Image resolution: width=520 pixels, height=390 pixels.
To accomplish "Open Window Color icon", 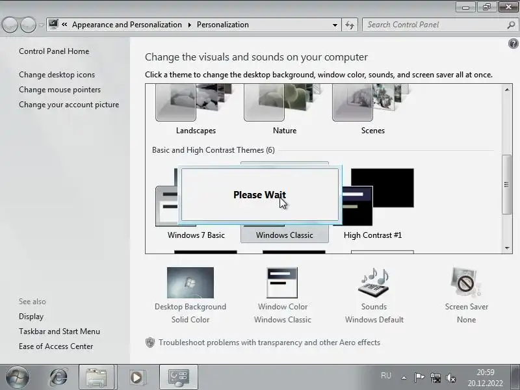I will [x=282, y=283].
